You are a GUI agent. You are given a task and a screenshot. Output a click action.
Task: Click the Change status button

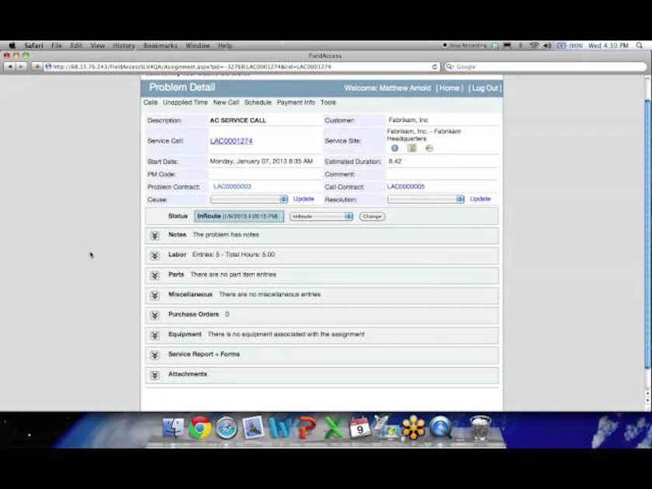tap(372, 217)
